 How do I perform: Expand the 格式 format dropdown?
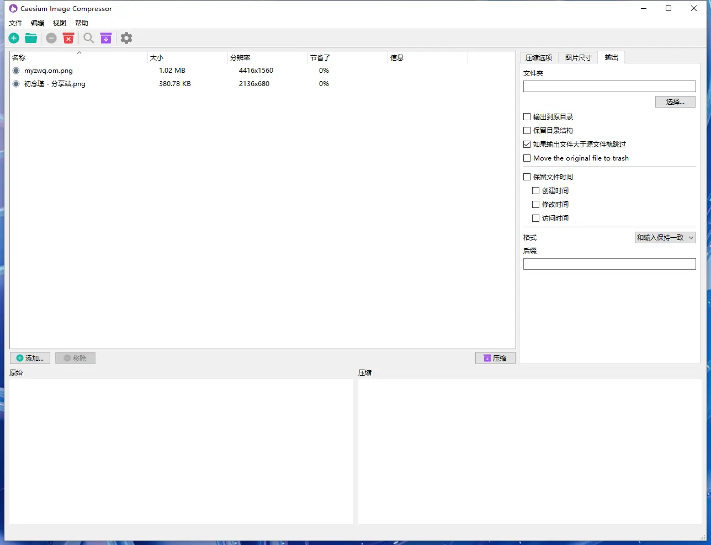click(665, 238)
